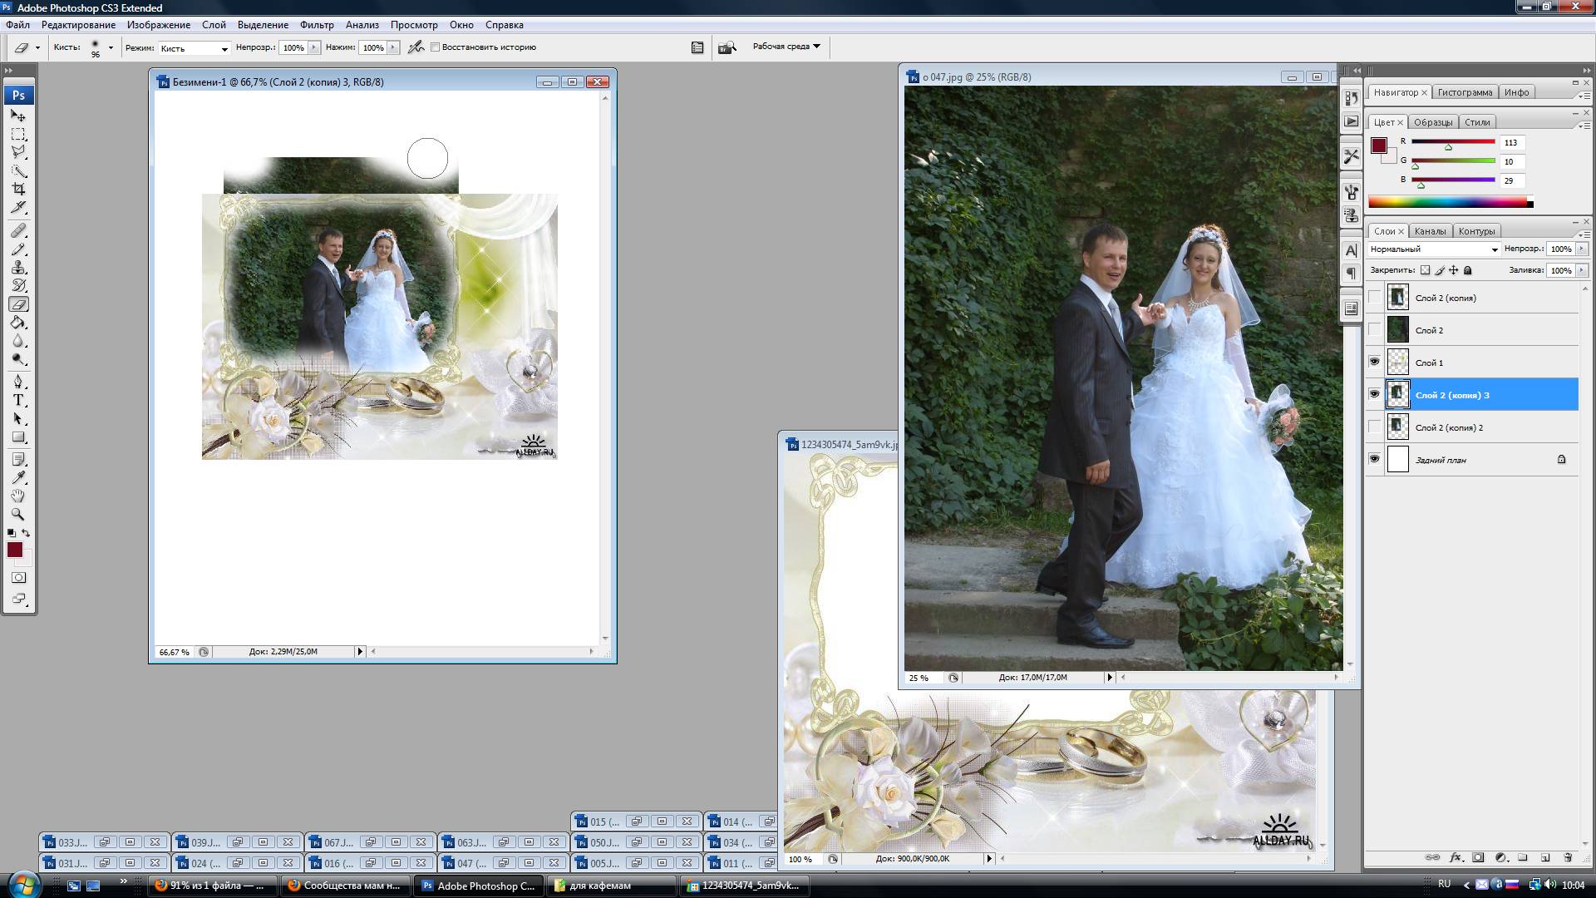This screenshot has height=898, width=1596.
Task: Open taskbar Сообщества мам Firefox window
Action: (347, 886)
